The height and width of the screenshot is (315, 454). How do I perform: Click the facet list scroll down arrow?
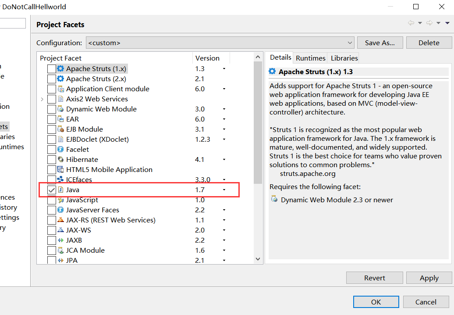click(258, 259)
